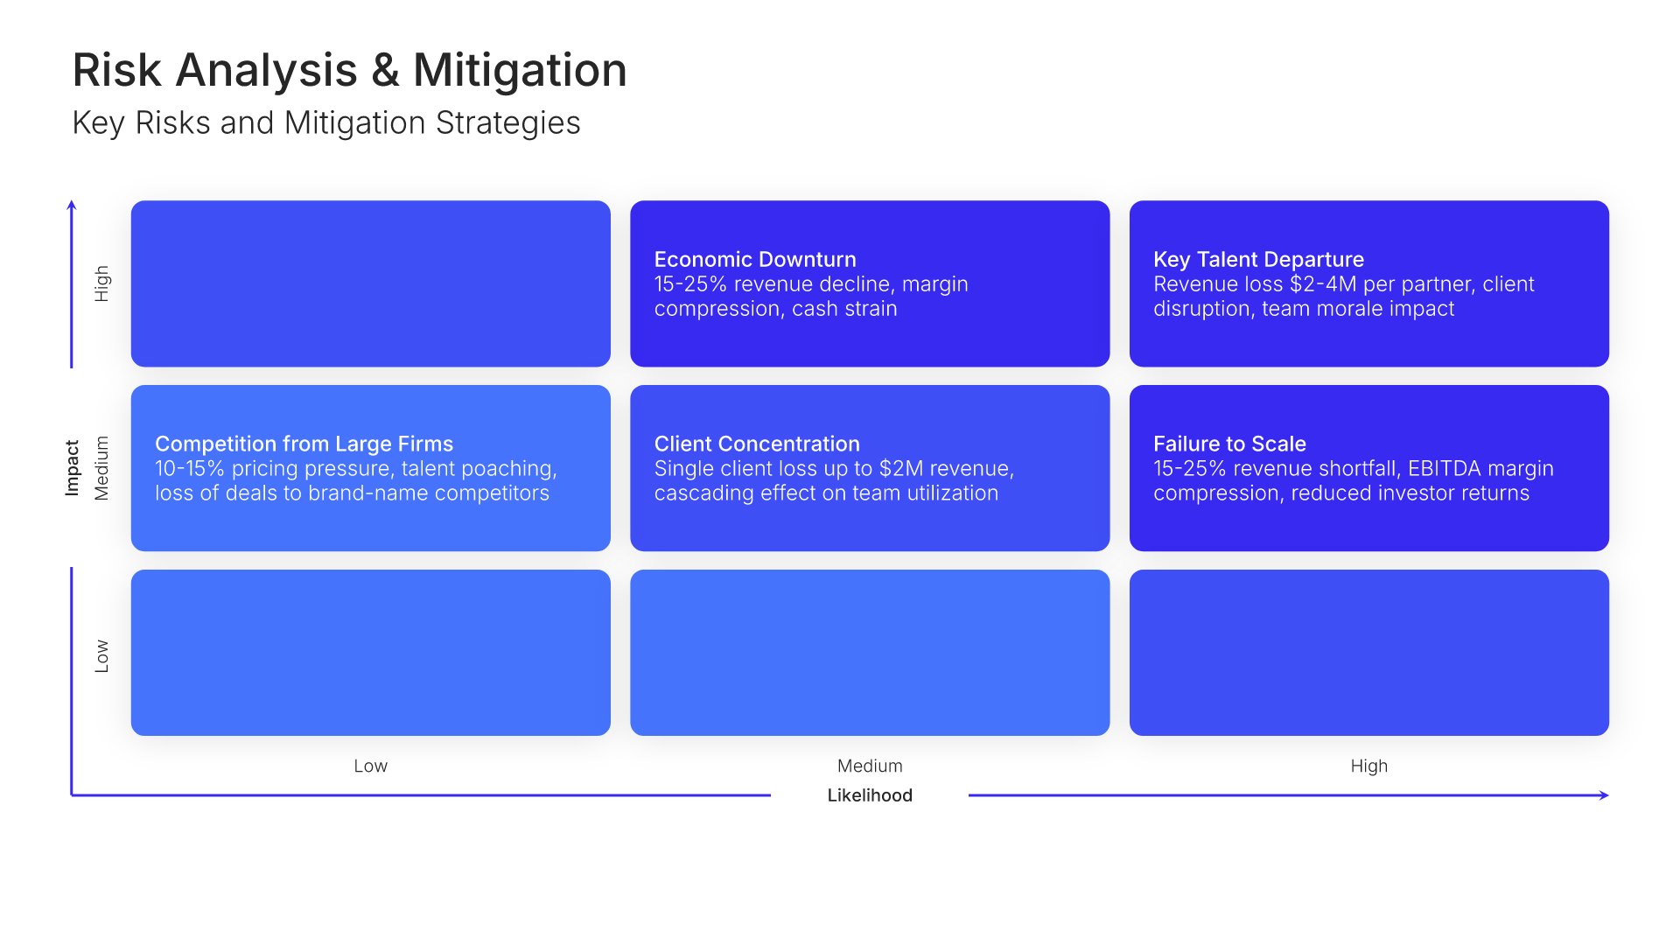Click the Economic Downturn risk card
1680x945 pixels.
coord(869,283)
